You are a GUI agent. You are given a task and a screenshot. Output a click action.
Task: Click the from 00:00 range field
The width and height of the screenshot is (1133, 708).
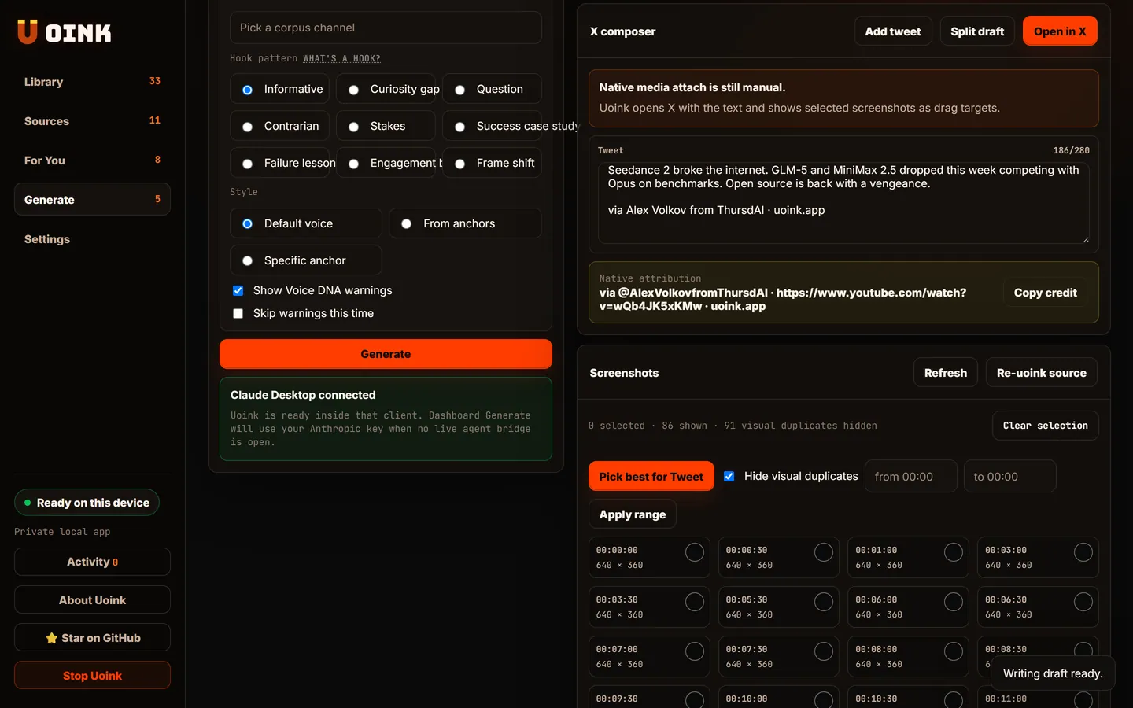(x=911, y=476)
